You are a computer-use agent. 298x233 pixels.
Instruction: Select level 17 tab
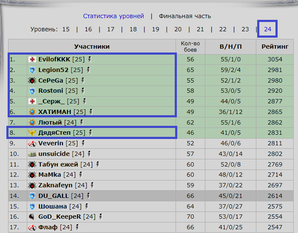tap(111, 29)
